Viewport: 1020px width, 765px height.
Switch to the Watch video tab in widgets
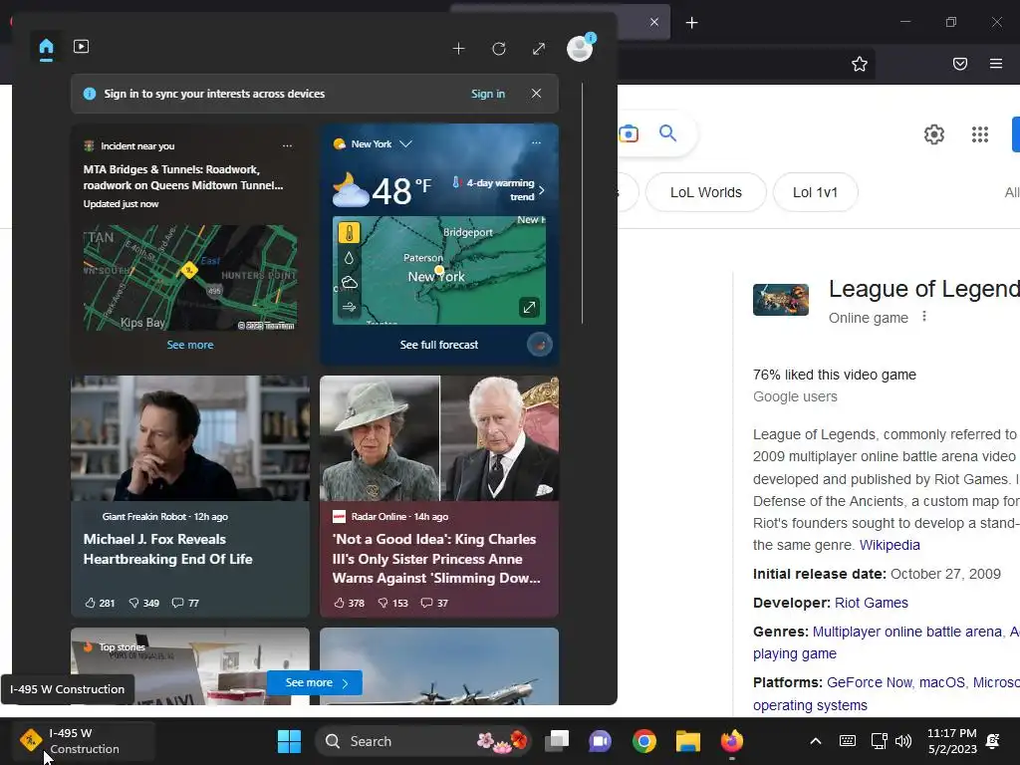(82, 47)
